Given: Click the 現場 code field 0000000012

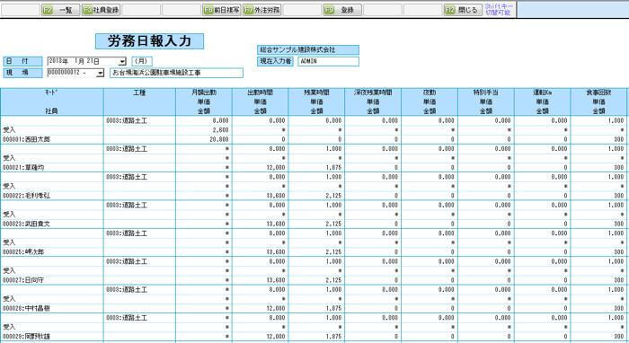Looking at the screenshot, I should (x=72, y=73).
